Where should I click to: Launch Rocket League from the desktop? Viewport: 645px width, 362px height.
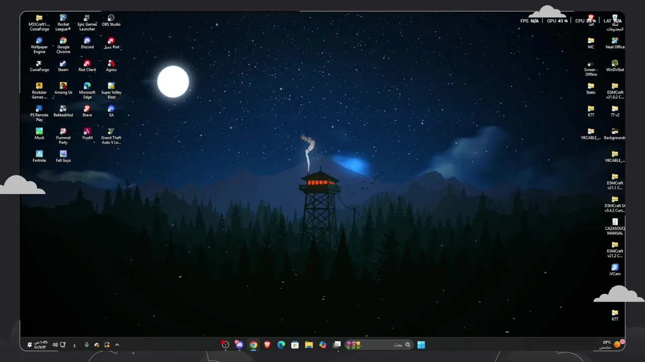click(x=63, y=23)
